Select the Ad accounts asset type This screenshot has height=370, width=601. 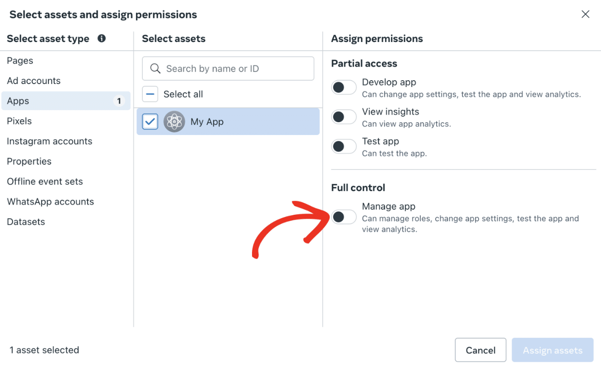click(x=33, y=81)
